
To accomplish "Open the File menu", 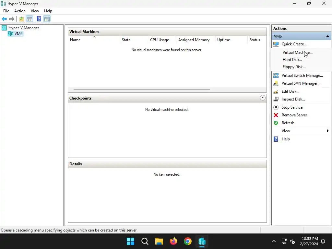I will [6, 11].
